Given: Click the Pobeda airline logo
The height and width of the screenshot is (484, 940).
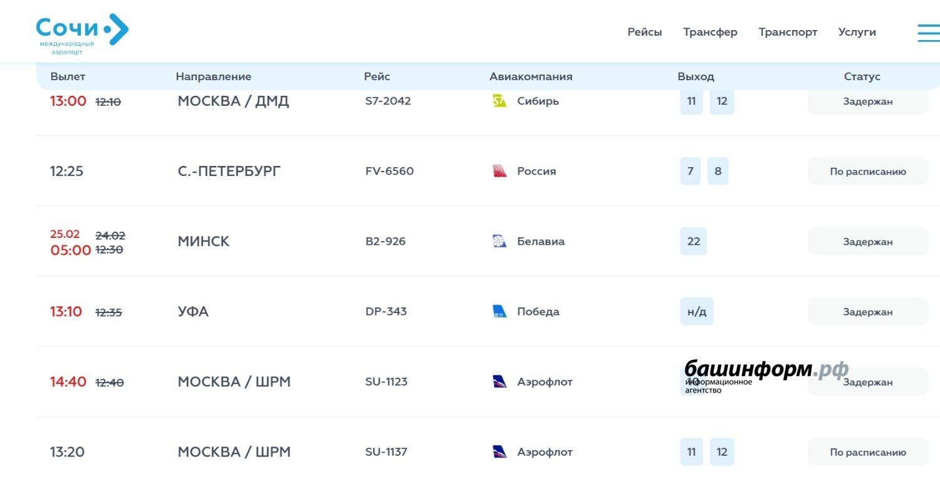Looking at the screenshot, I should click(x=499, y=312).
